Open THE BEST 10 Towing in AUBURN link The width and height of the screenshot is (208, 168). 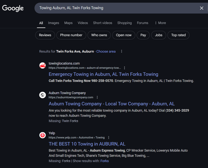87,144
